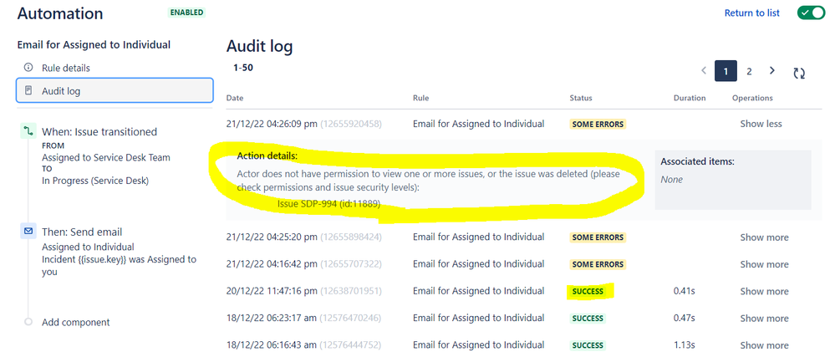
Task: Click the ENABLED status badge
Action: [x=186, y=13]
